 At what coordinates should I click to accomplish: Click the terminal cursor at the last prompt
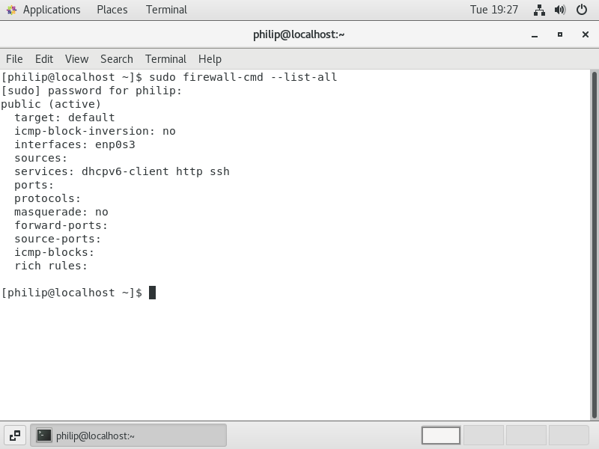click(152, 293)
